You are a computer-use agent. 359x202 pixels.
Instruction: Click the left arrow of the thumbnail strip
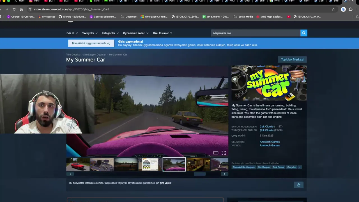click(x=70, y=174)
